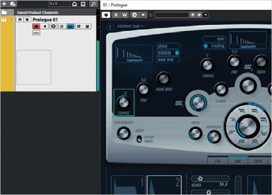Click the add track plus icon

[x=4, y=4]
